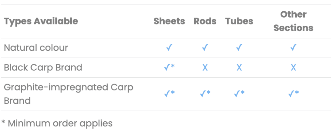The width and height of the screenshot is (335, 136).
Task: Click the Minimum order applies footnote
Action: tap(57, 123)
